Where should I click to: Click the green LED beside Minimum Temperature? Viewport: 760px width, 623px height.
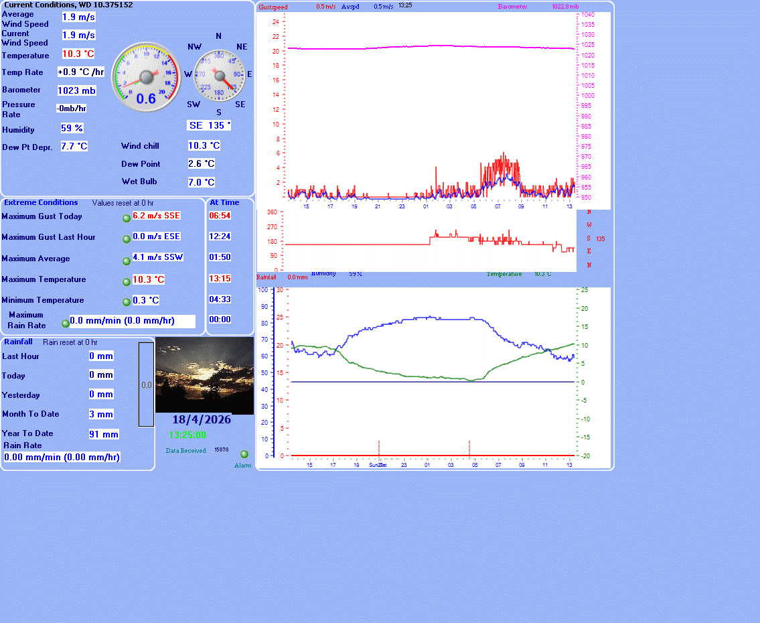pos(127,302)
